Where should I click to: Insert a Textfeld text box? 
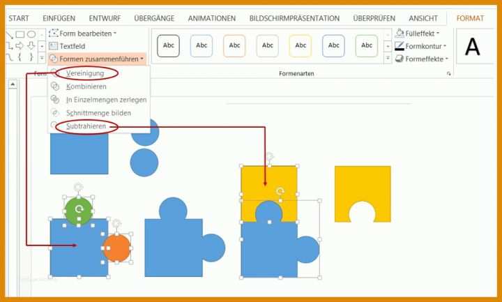67,46
